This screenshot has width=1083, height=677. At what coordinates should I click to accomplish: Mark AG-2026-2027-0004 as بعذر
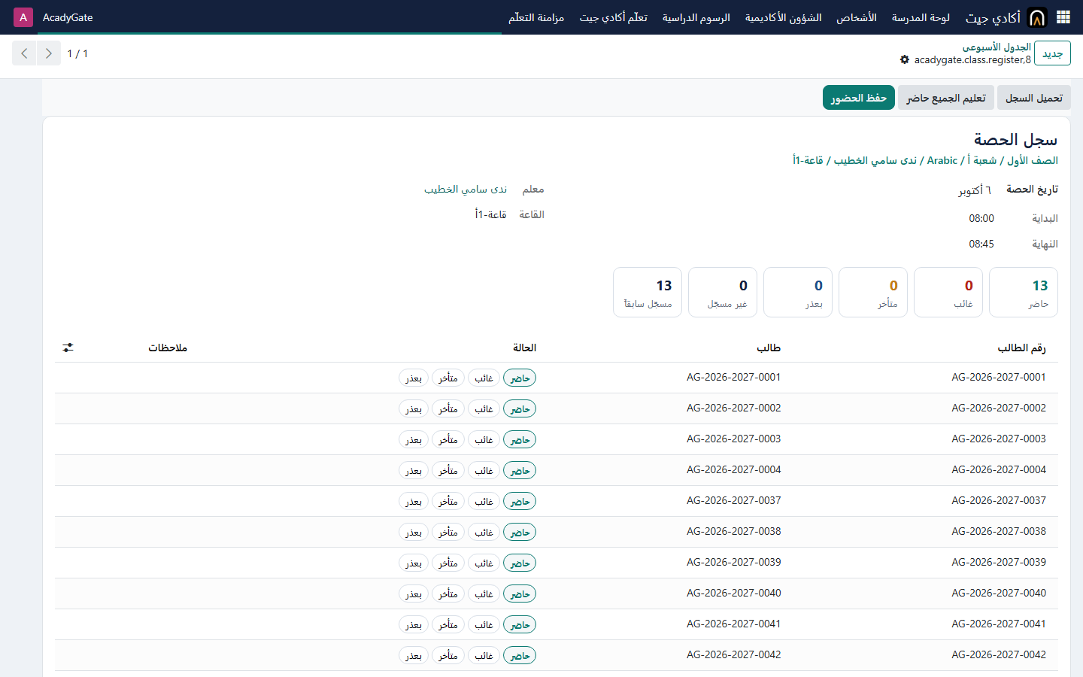414,471
